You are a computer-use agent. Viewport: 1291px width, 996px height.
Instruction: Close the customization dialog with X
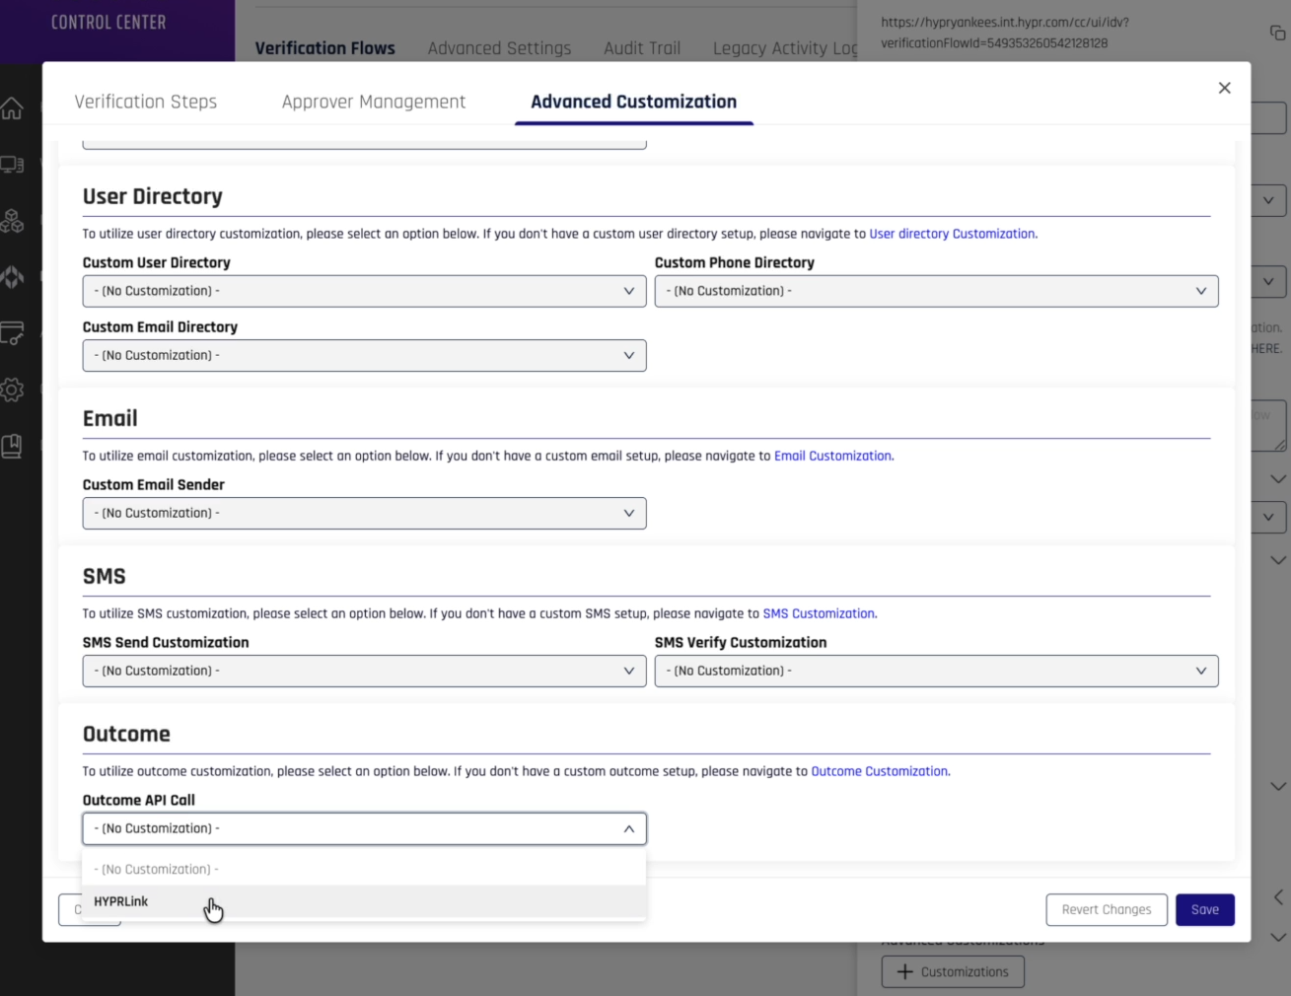(1224, 88)
